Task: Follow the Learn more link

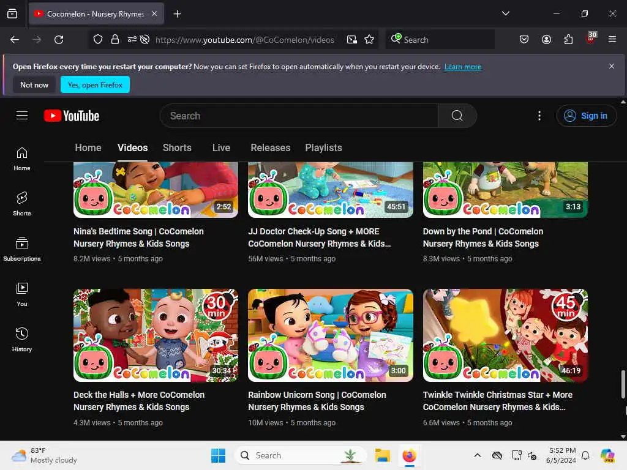Action: (463, 67)
